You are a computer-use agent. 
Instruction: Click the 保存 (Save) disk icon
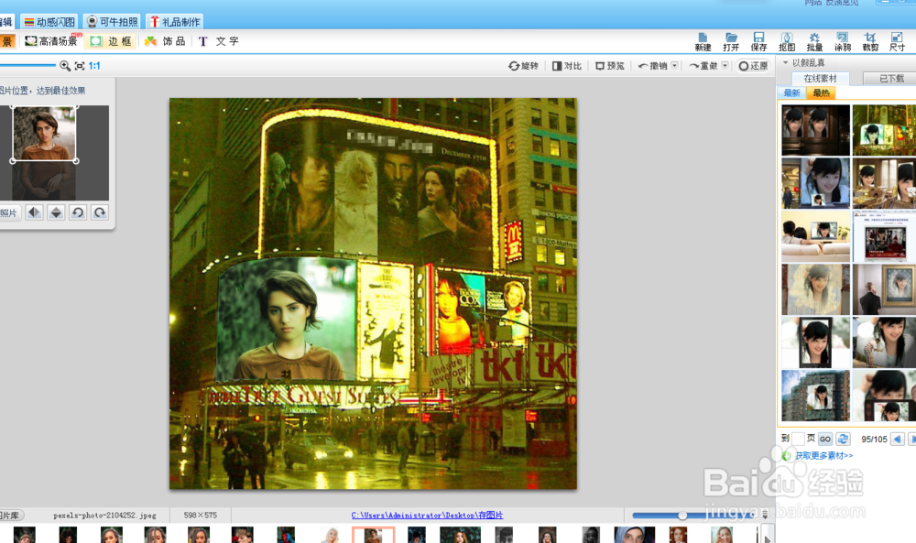758,41
